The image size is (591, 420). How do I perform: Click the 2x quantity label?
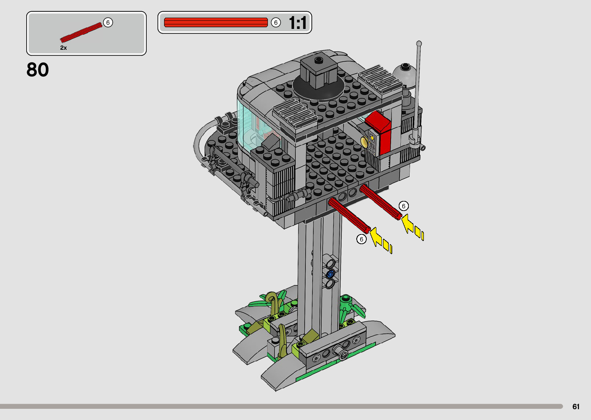[x=63, y=48]
